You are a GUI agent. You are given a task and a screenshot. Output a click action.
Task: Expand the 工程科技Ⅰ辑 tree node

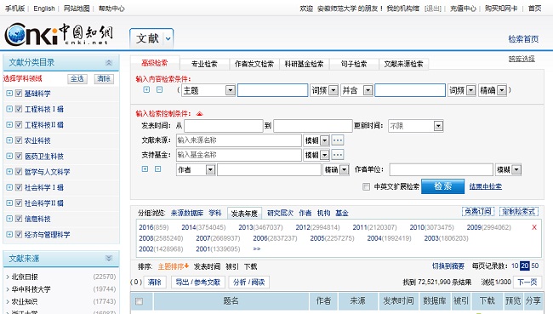point(9,109)
